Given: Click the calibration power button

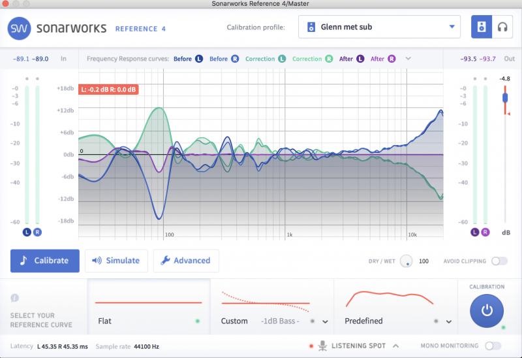Looking at the screenshot, I should 486,311.
